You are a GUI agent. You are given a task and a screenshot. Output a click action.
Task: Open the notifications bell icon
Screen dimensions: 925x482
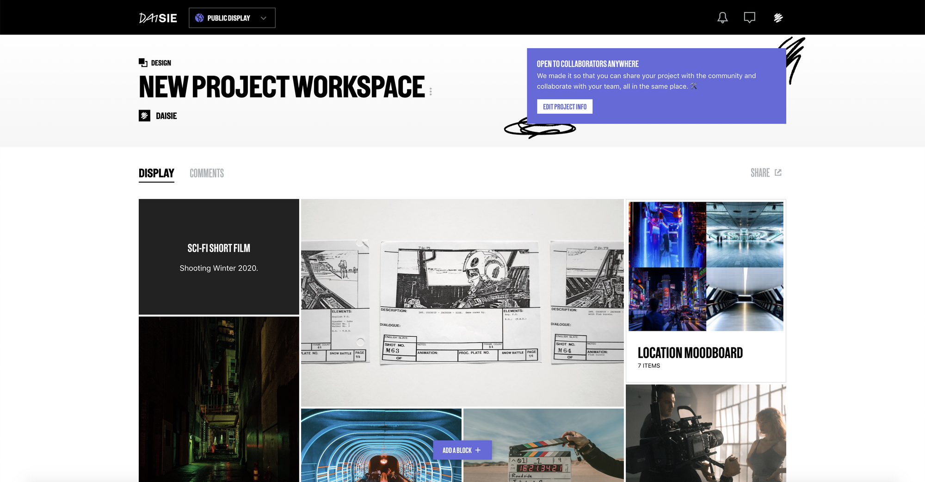(x=722, y=18)
